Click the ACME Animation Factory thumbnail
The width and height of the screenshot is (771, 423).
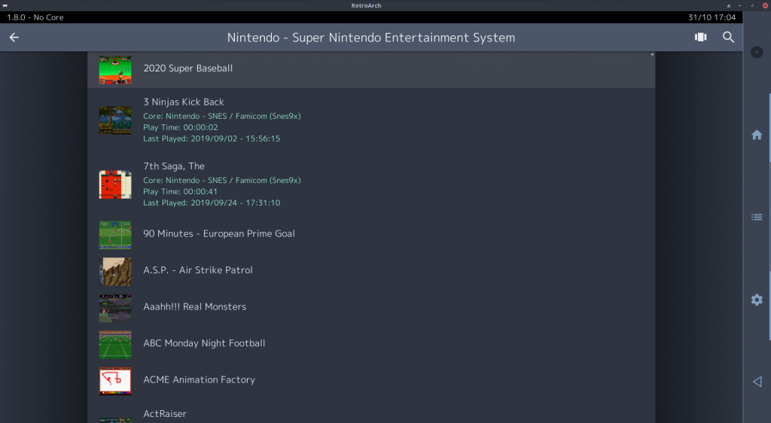coord(115,381)
